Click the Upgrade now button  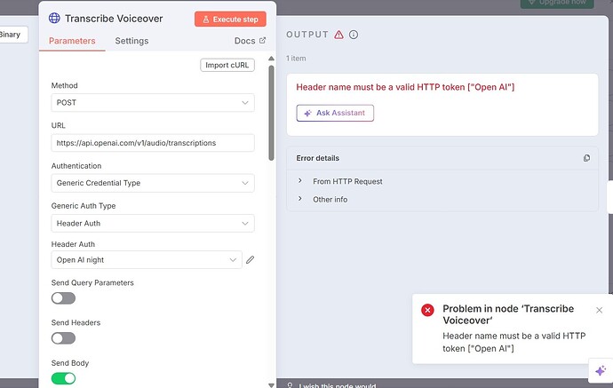tap(557, 4)
